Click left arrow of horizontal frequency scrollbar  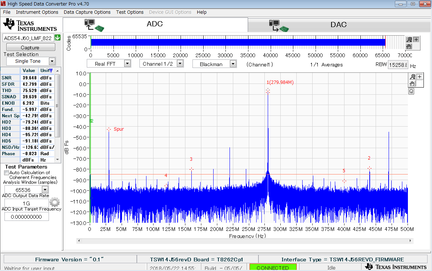pyautogui.click(x=79, y=241)
